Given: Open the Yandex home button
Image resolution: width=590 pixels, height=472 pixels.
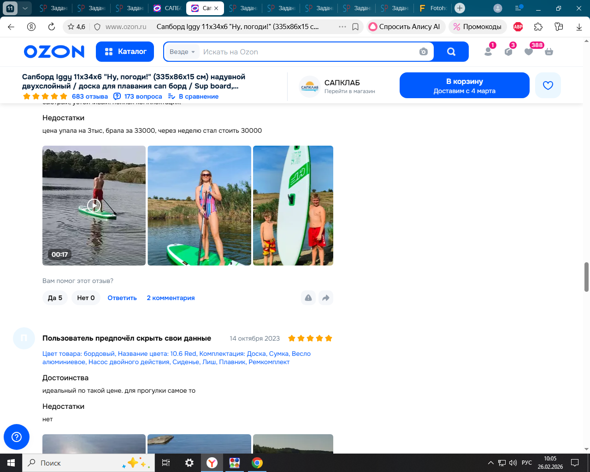Looking at the screenshot, I should click(x=31, y=27).
